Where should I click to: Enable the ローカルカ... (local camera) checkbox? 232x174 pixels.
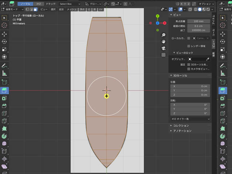click(188, 38)
